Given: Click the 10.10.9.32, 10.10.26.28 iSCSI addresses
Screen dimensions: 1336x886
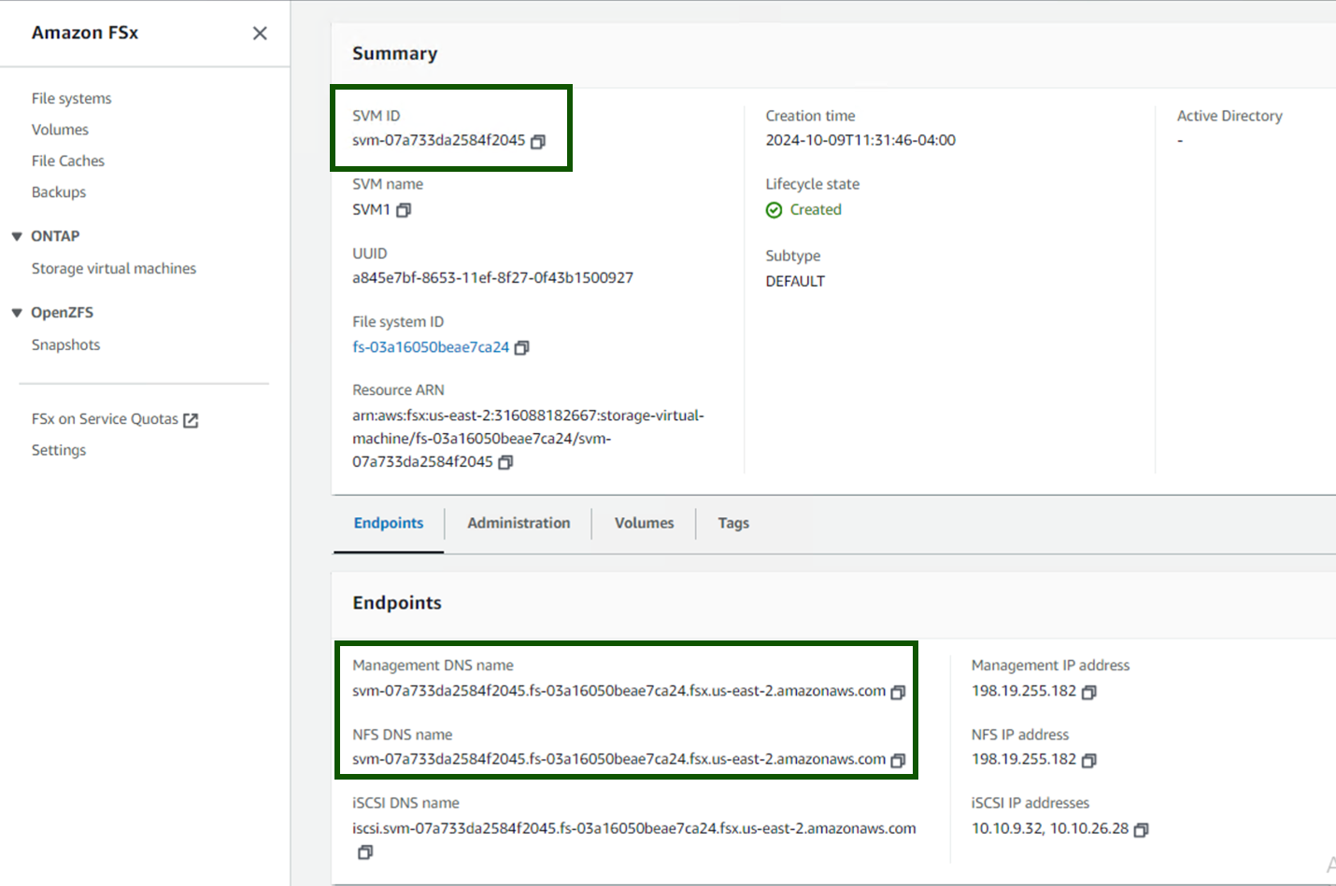Looking at the screenshot, I should point(1050,829).
